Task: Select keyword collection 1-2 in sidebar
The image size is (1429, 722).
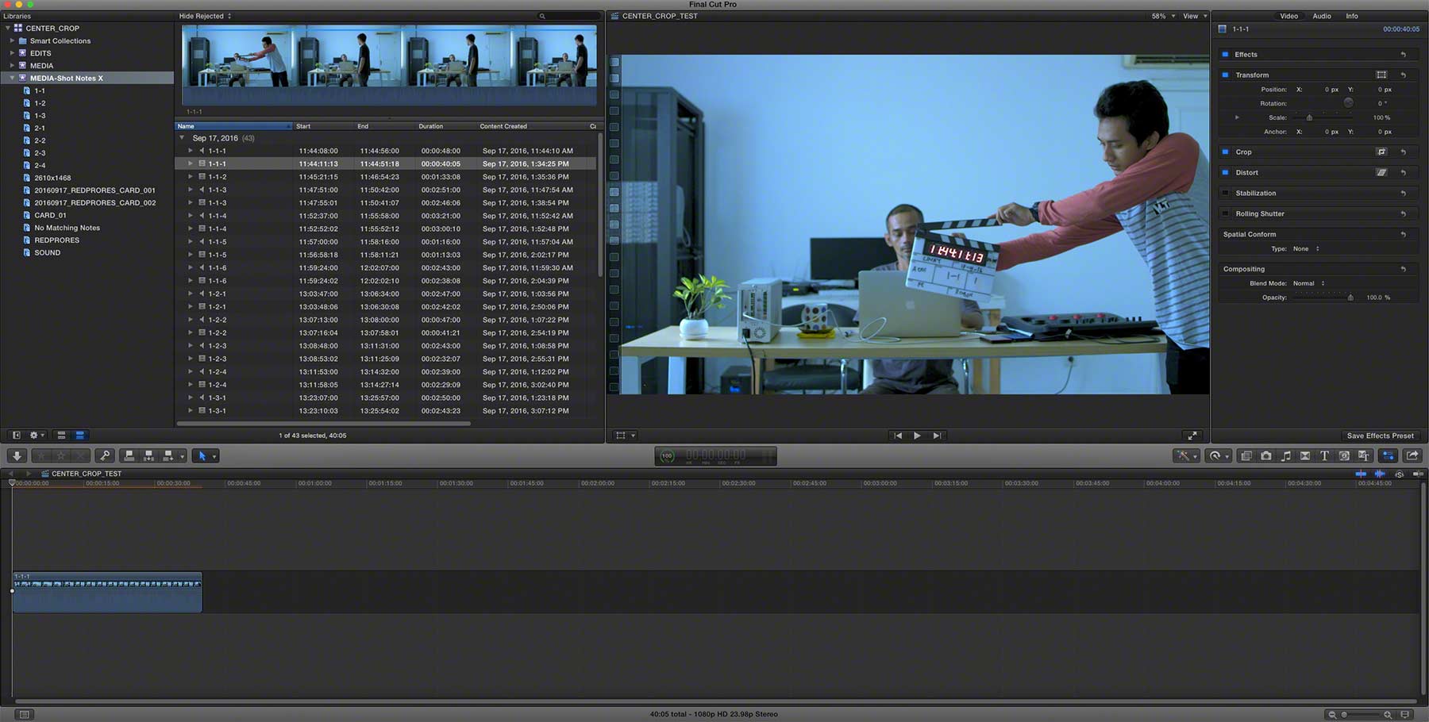Action: [x=40, y=103]
